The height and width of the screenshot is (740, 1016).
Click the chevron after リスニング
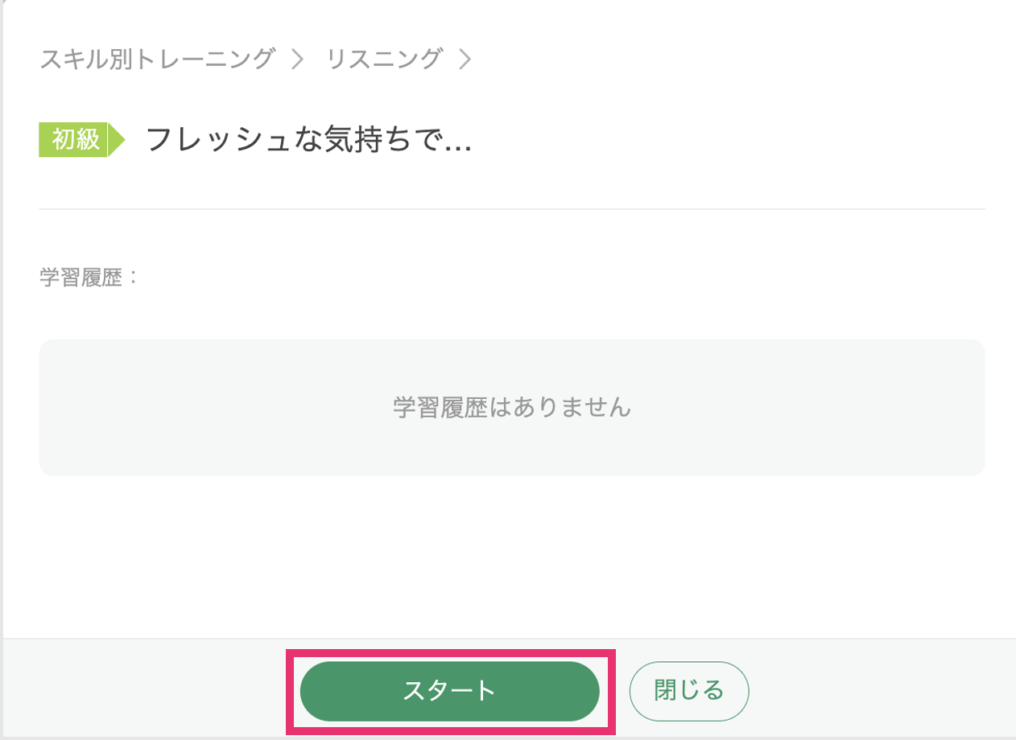(464, 59)
